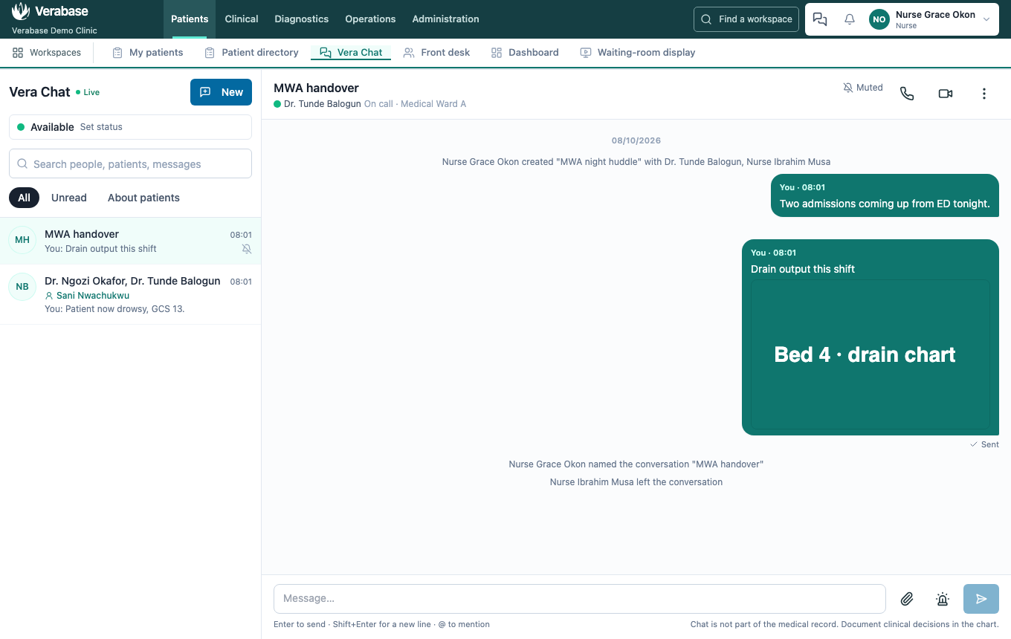Screen dimensions: 1011x639
Task: Open the conversation more-options menu
Action: tap(984, 94)
